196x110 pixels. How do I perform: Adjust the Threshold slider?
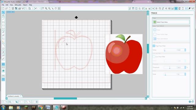point(170,68)
